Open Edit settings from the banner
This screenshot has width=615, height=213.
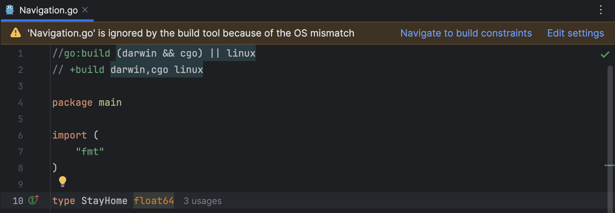[575, 33]
